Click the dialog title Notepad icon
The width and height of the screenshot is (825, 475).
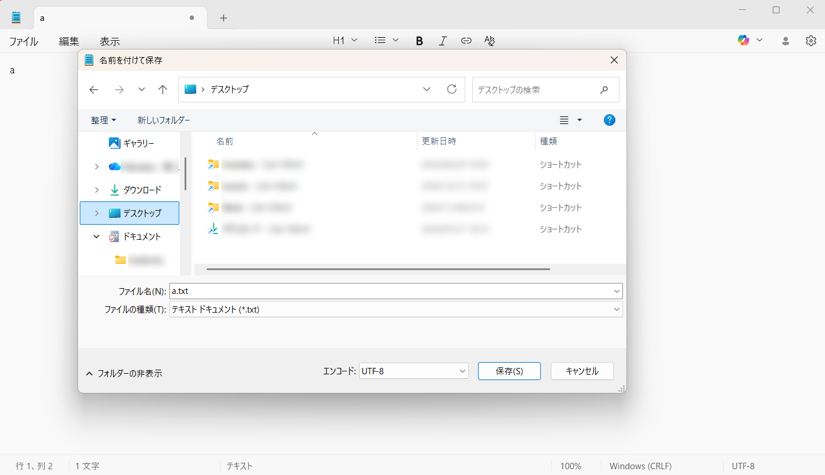[89, 60]
